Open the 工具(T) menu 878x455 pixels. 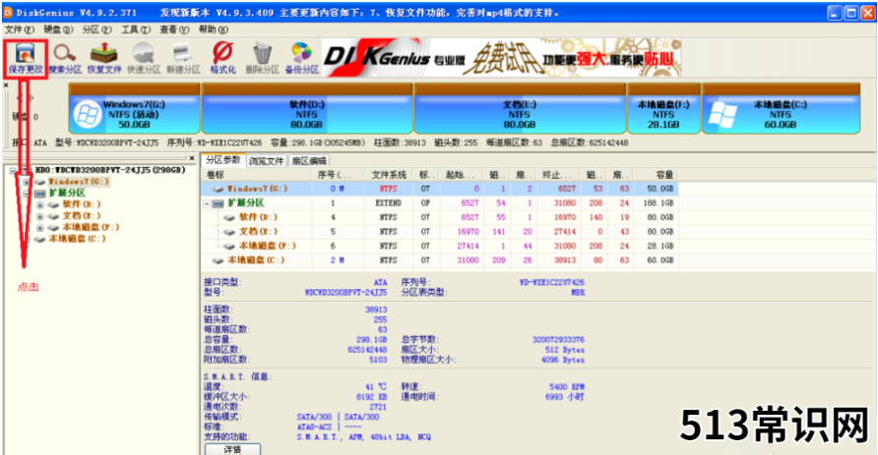136,29
